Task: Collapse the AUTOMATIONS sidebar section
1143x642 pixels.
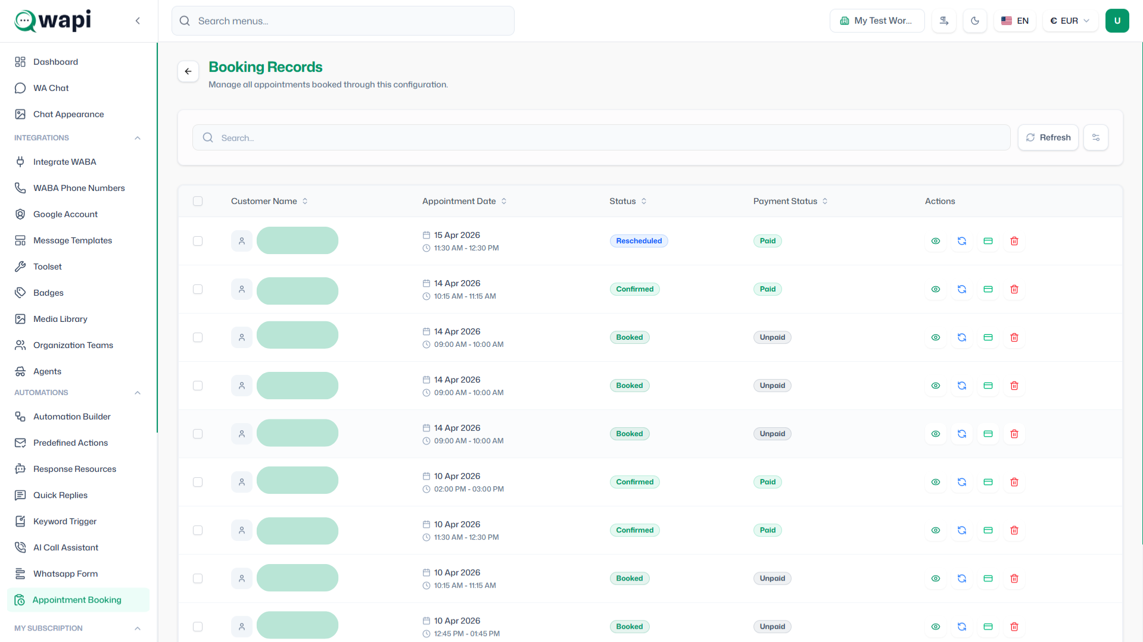Action: pyautogui.click(x=138, y=393)
